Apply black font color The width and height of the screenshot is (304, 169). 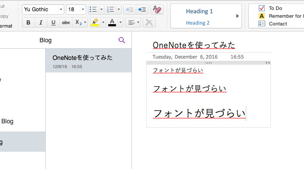(112, 22)
